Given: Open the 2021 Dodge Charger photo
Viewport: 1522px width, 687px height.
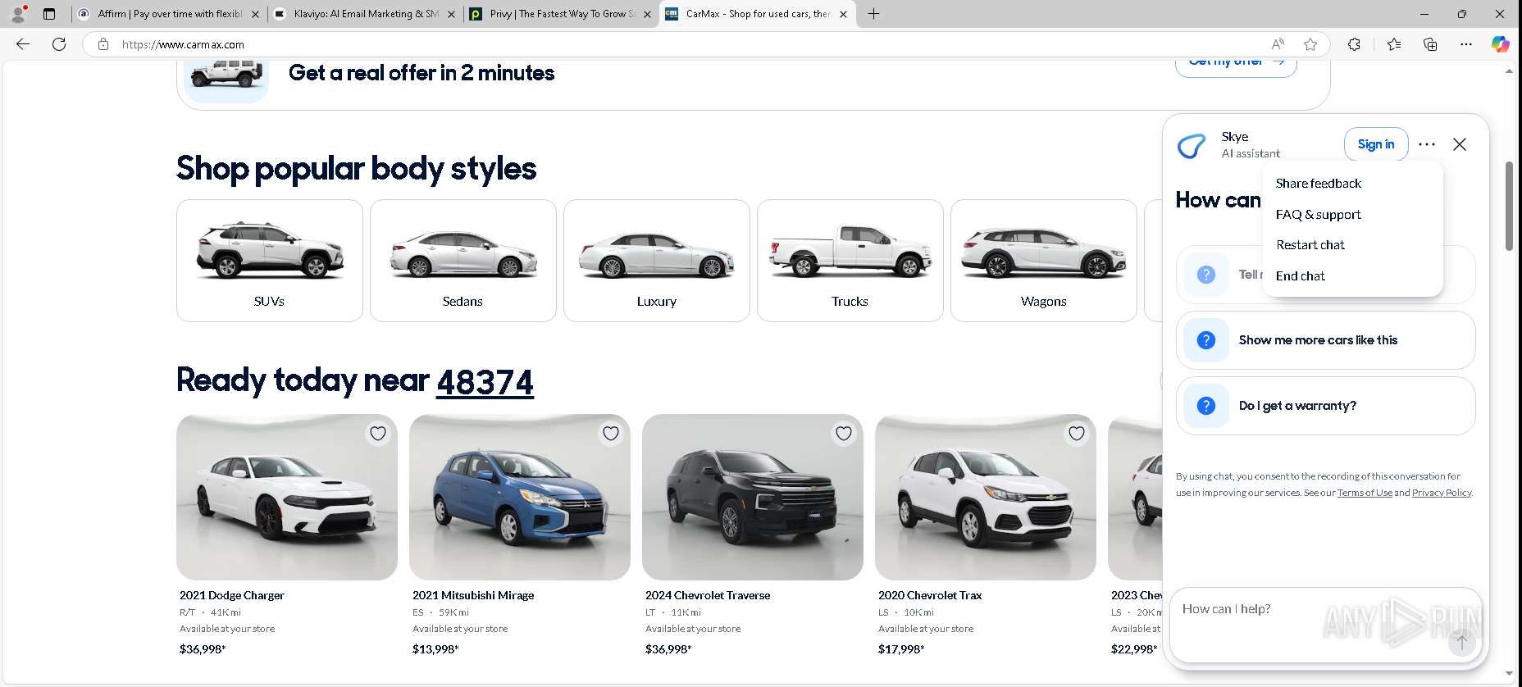Looking at the screenshot, I should tap(287, 497).
